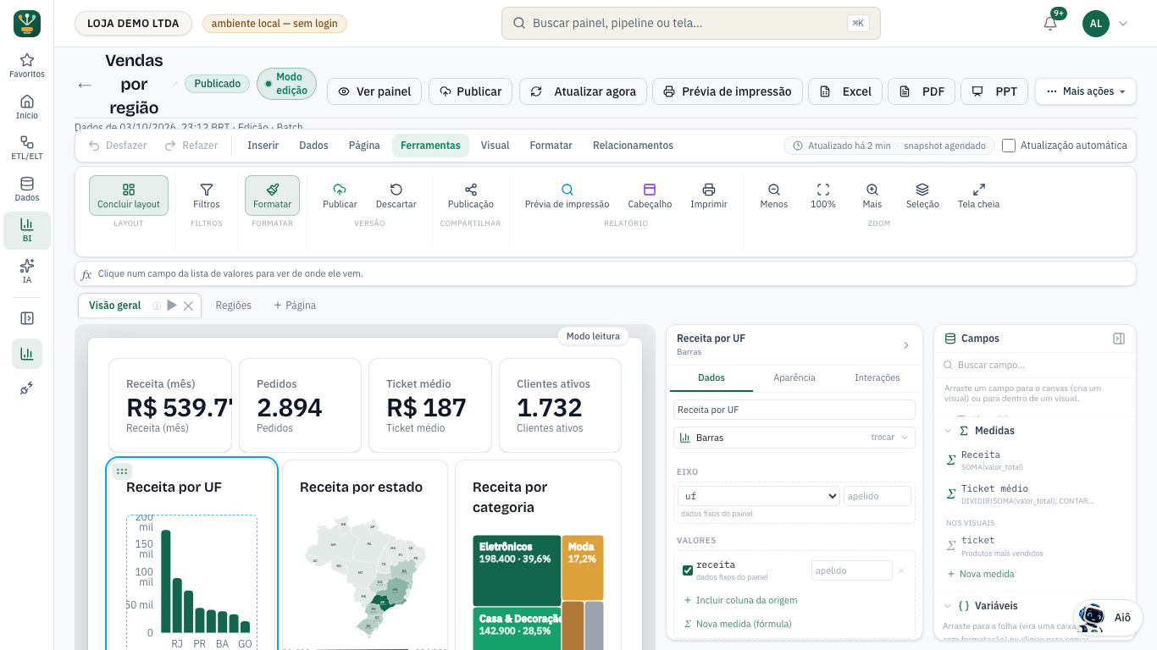Click the notifications bell icon

pos(1050,24)
